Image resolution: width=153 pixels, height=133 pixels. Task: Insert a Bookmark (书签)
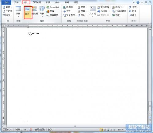click(67, 11)
